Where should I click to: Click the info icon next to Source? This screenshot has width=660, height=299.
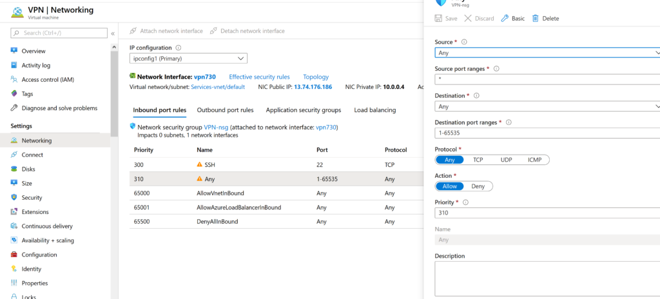(x=464, y=42)
